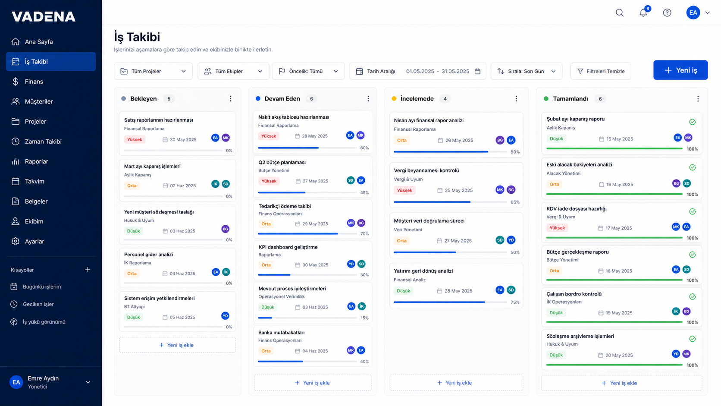Click Filtreleri Temizle to reset filters
The height and width of the screenshot is (406, 721).
click(x=601, y=71)
